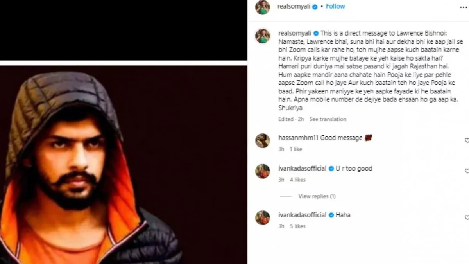Show translation of the caption
Viewport: 469px width, 264px height.
(328, 119)
